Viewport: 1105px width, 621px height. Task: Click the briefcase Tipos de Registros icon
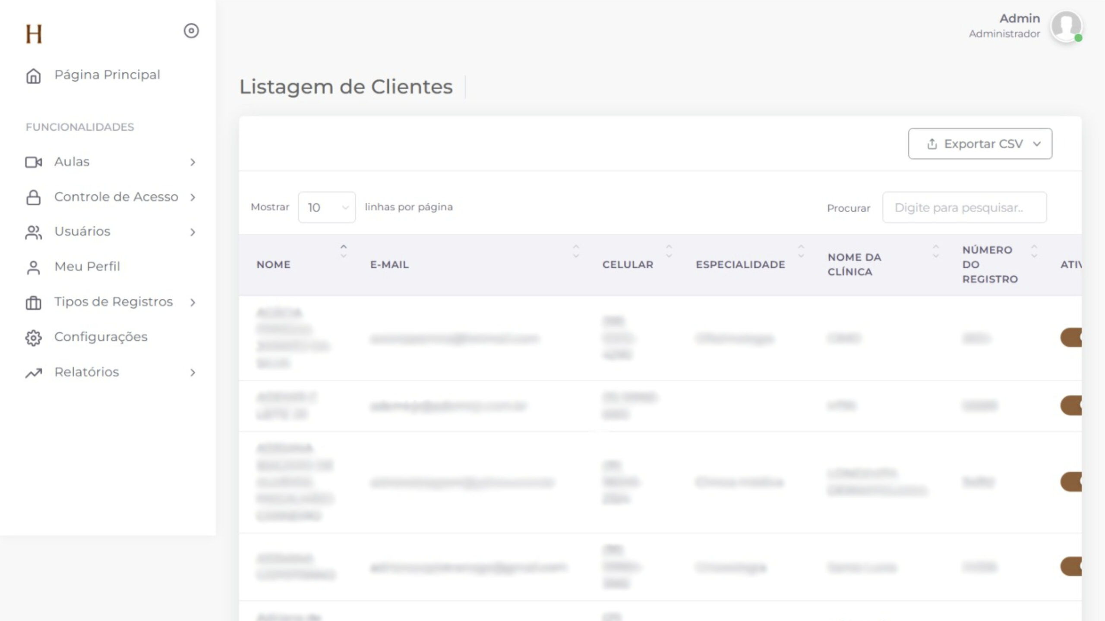click(x=33, y=302)
